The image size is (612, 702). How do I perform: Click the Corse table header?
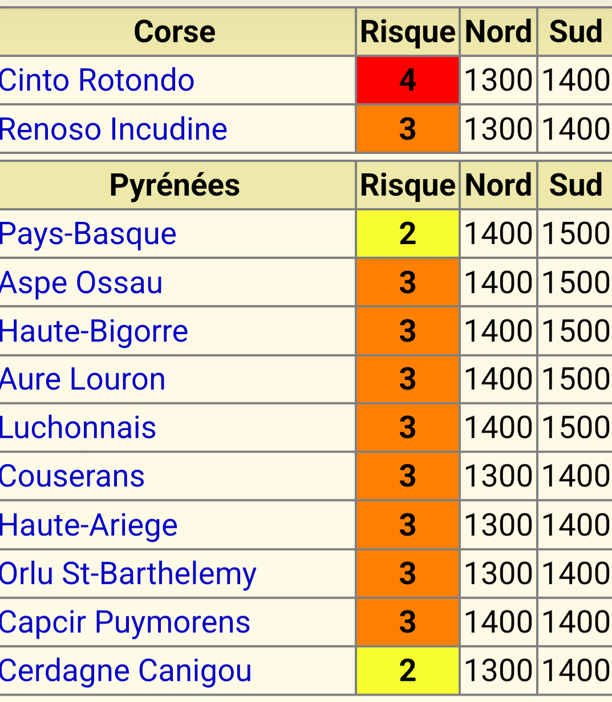[175, 32]
